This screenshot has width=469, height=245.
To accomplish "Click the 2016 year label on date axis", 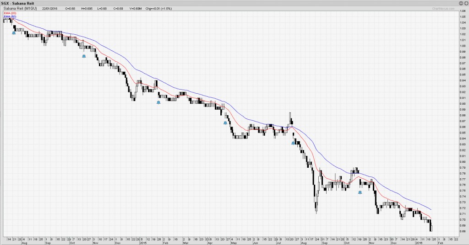I will click(420, 242).
